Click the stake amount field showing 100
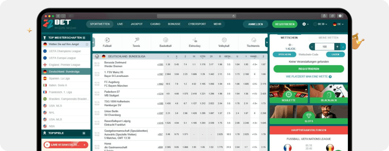 [x=325, y=47]
